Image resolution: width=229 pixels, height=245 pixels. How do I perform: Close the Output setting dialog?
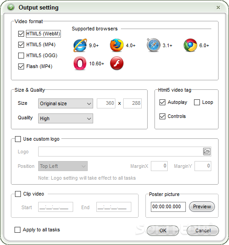pyautogui.click(x=218, y=7)
